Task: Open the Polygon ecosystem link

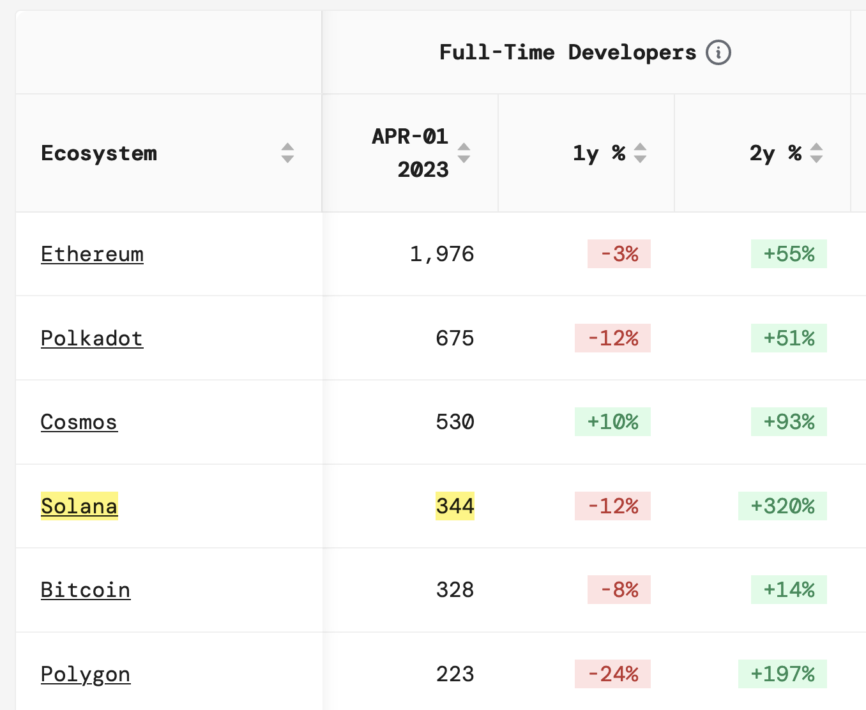Action: pos(86,674)
